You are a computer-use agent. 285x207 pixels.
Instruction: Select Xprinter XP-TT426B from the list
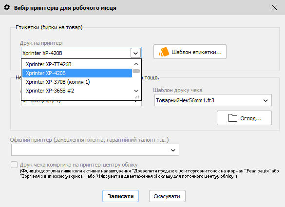tap(76, 64)
